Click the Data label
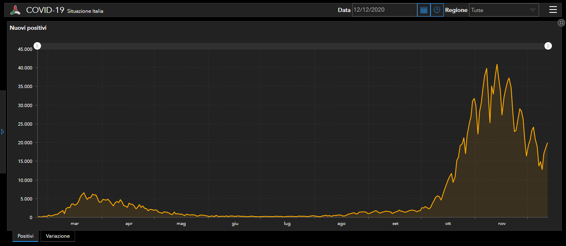This screenshot has height=246, width=566. pyautogui.click(x=344, y=10)
